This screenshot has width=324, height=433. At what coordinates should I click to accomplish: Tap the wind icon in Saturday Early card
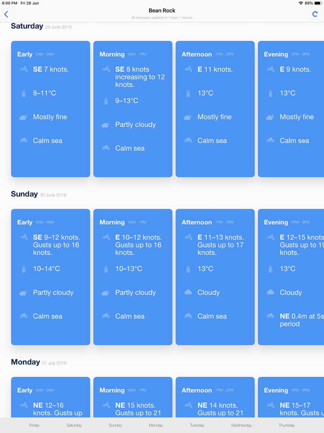[24, 69]
